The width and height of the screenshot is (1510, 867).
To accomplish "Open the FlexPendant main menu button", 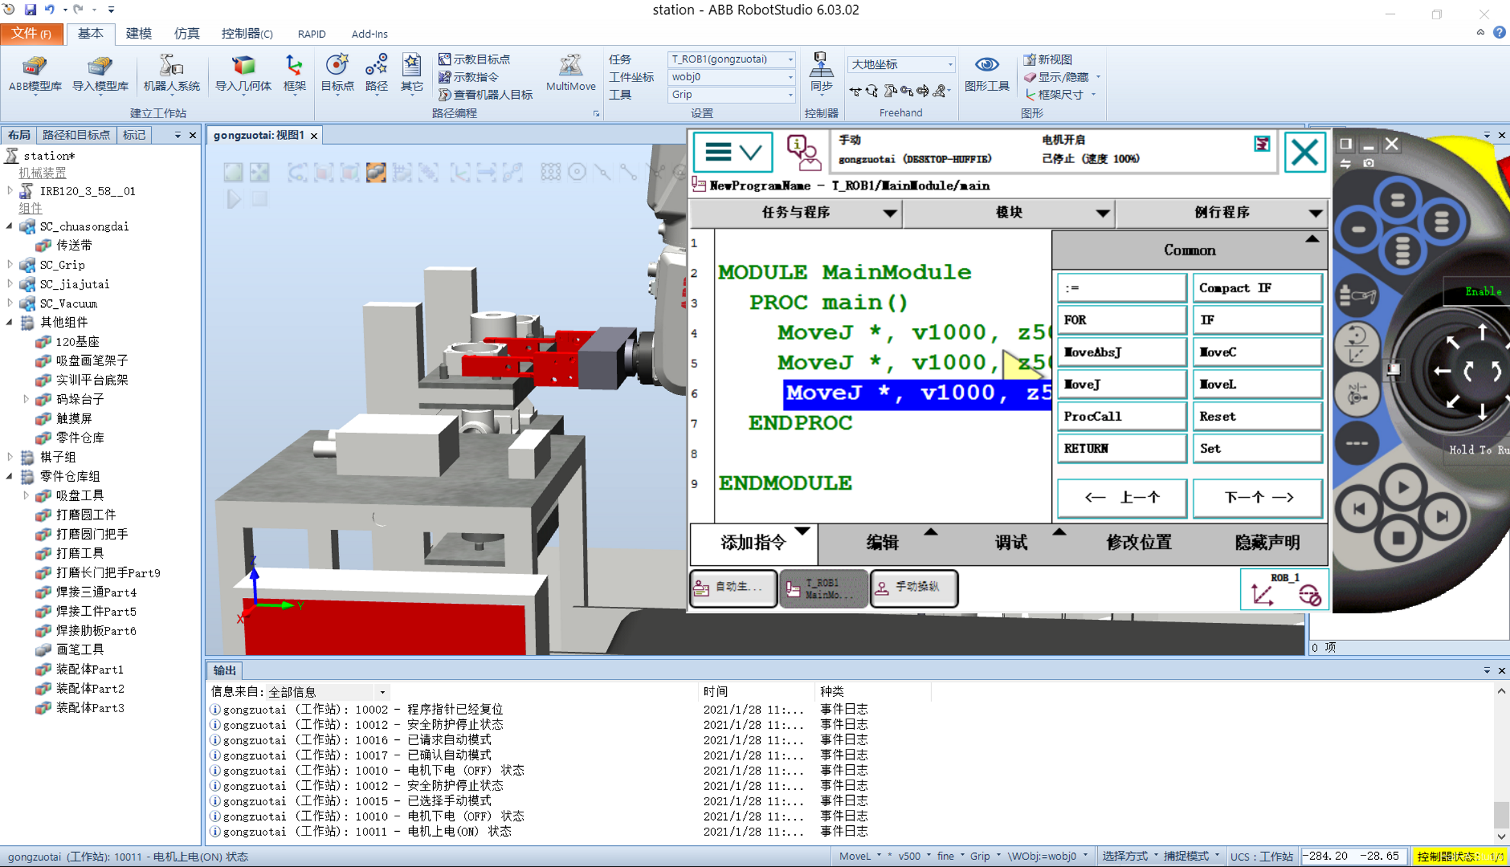I will pyautogui.click(x=733, y=153).
